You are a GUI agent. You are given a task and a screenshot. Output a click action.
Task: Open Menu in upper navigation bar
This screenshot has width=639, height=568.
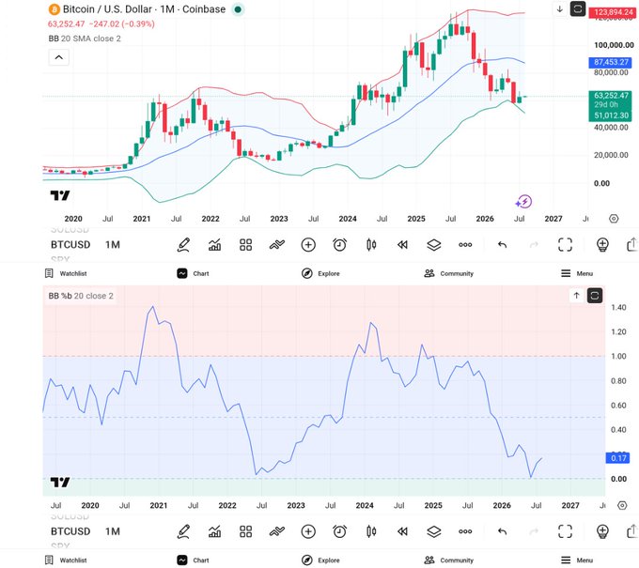tap(577, 273)
